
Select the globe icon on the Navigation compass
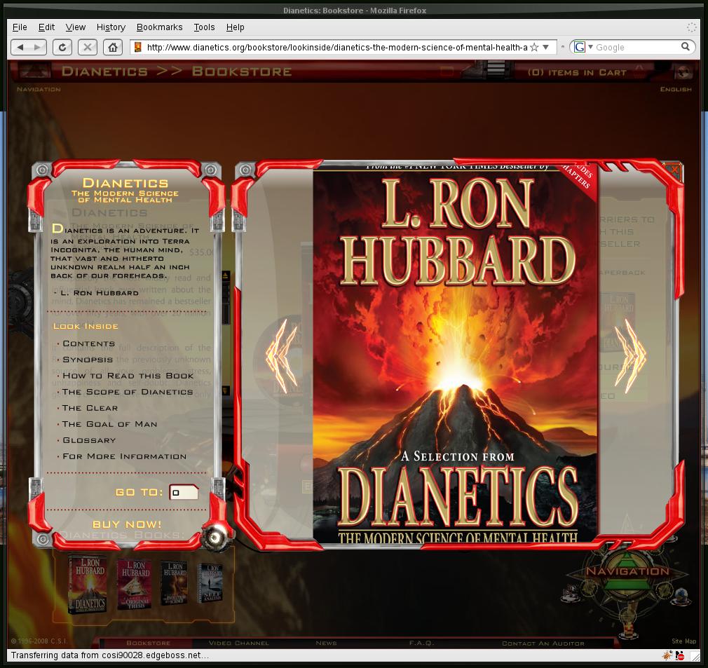(681, 594)
